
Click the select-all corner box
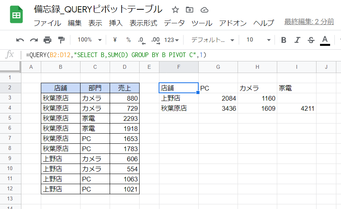coord(10,67)
